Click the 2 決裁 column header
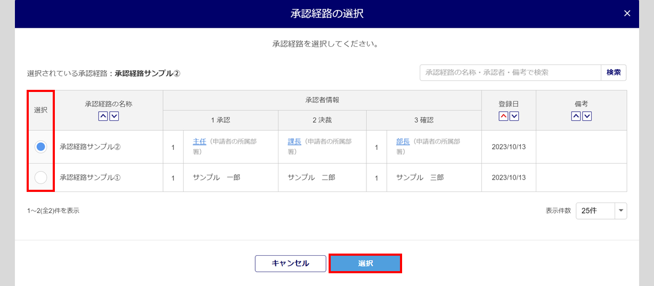The height and width of the screenshot is (286, 654). click(x=322, y=120)
